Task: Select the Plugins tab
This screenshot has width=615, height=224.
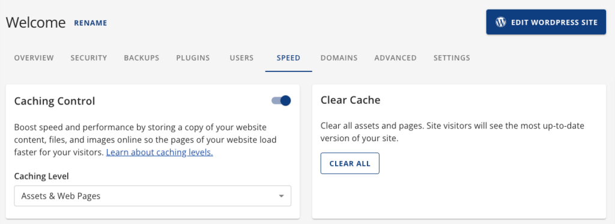Action: (x=193, y=58)
